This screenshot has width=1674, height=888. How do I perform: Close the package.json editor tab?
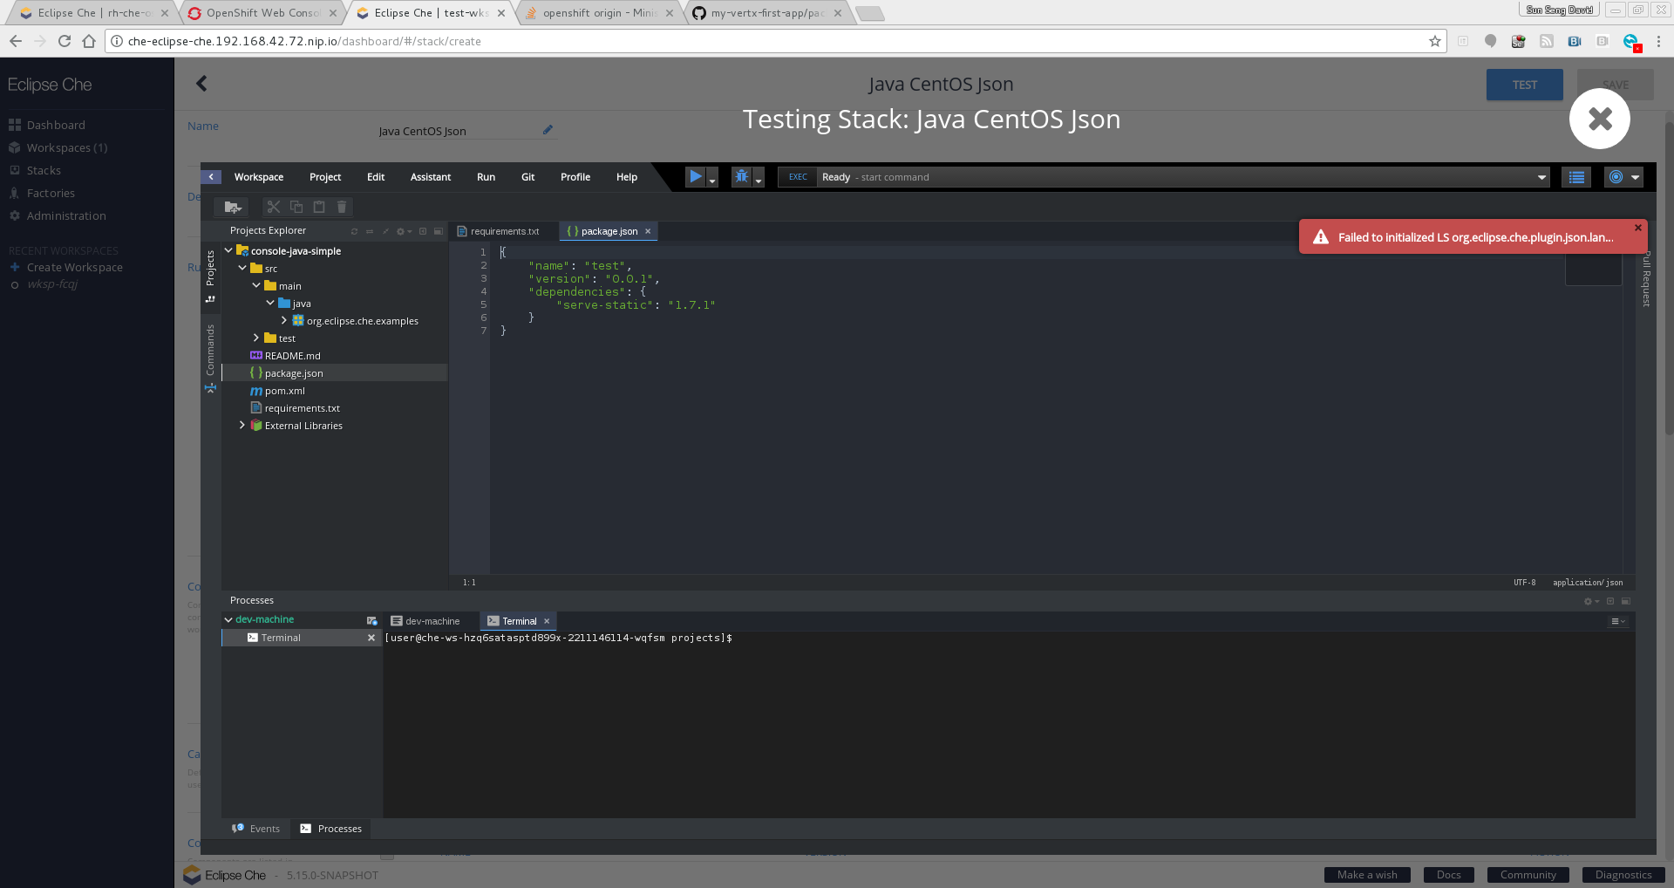[x=648, y=231]
